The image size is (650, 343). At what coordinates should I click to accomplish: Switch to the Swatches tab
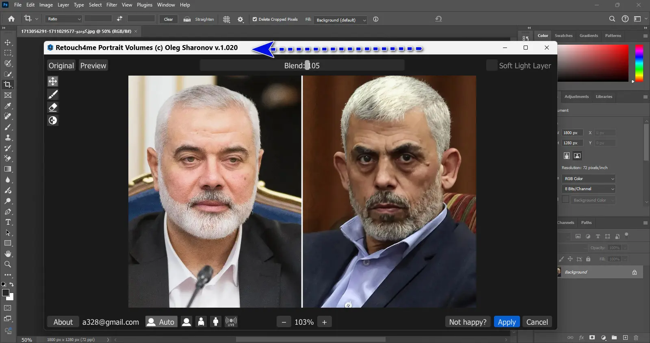(x=563, y=36)
